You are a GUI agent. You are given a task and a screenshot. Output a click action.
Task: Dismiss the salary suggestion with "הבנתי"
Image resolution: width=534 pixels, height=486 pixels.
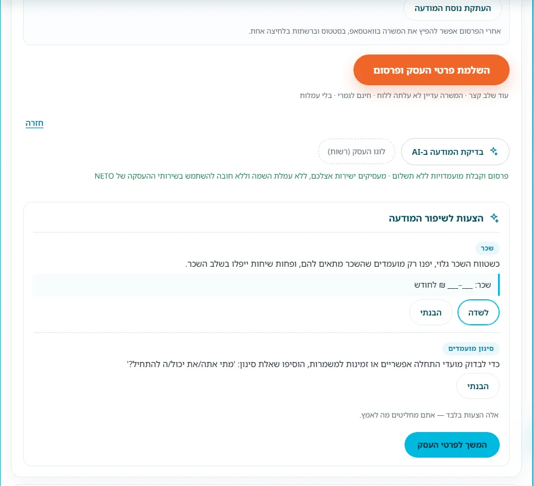[x=431, y=313]
